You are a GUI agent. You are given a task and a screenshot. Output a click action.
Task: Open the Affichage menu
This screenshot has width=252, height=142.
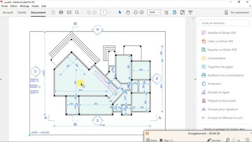click(x=24, y=6)
